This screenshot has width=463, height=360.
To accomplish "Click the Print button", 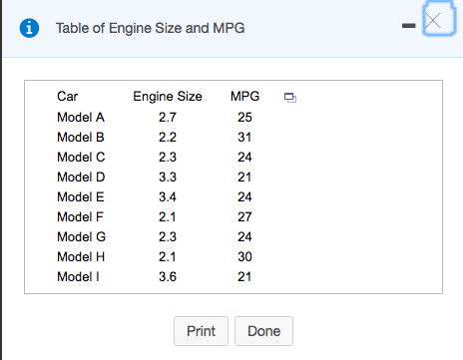I will click(x=201, y=331).
